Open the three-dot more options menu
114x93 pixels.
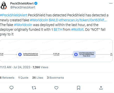pos(111,3)
